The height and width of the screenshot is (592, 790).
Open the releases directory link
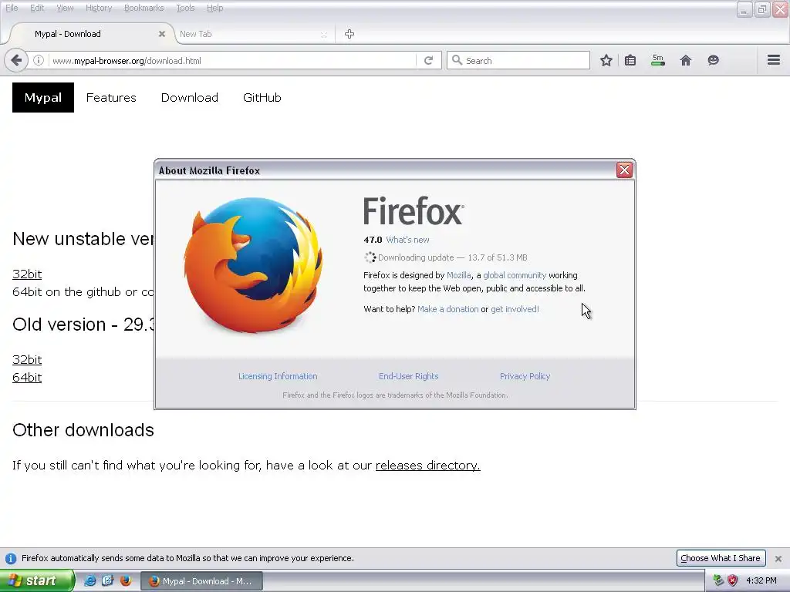tap(427, 465)
